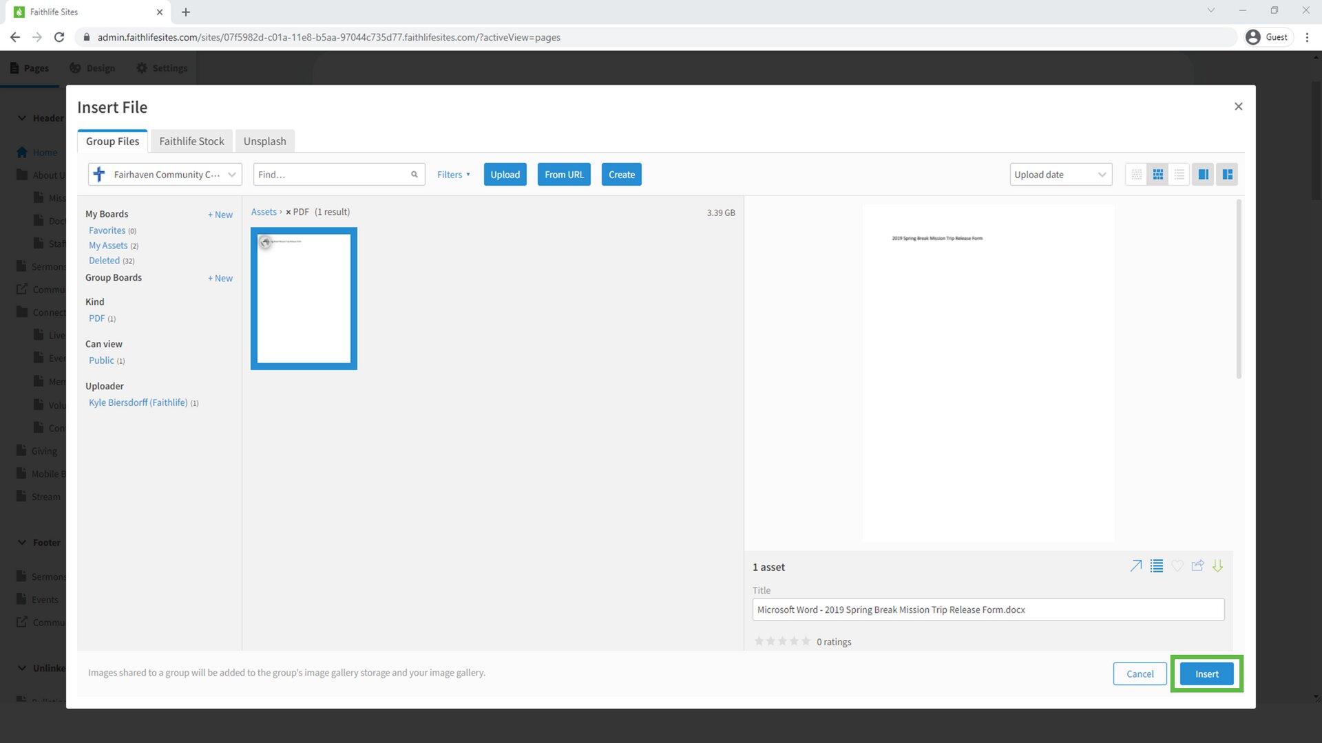Reload the browser page
This screenshot has width=1322, height=743.
(x=59, y=37)
